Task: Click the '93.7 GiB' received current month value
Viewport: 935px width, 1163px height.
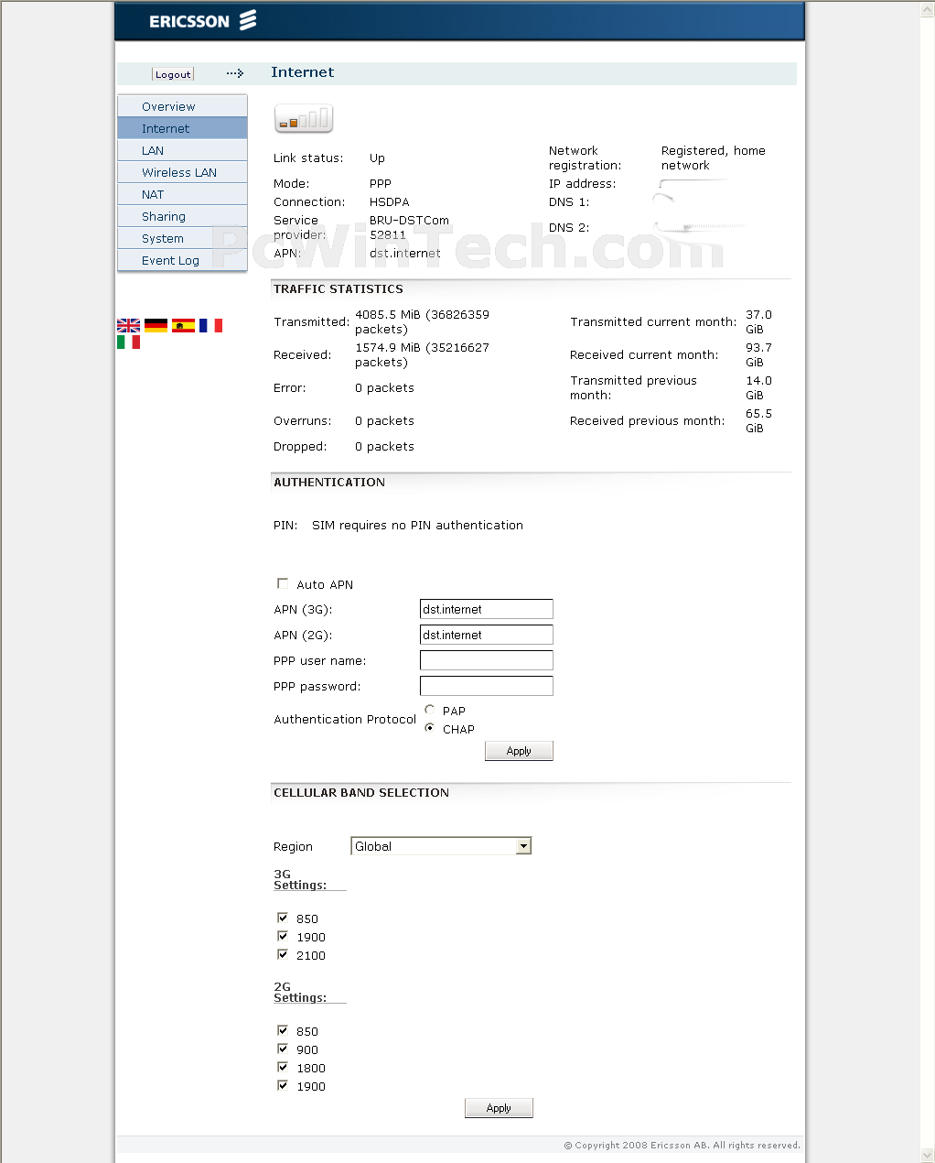Action: pos(758,354)
